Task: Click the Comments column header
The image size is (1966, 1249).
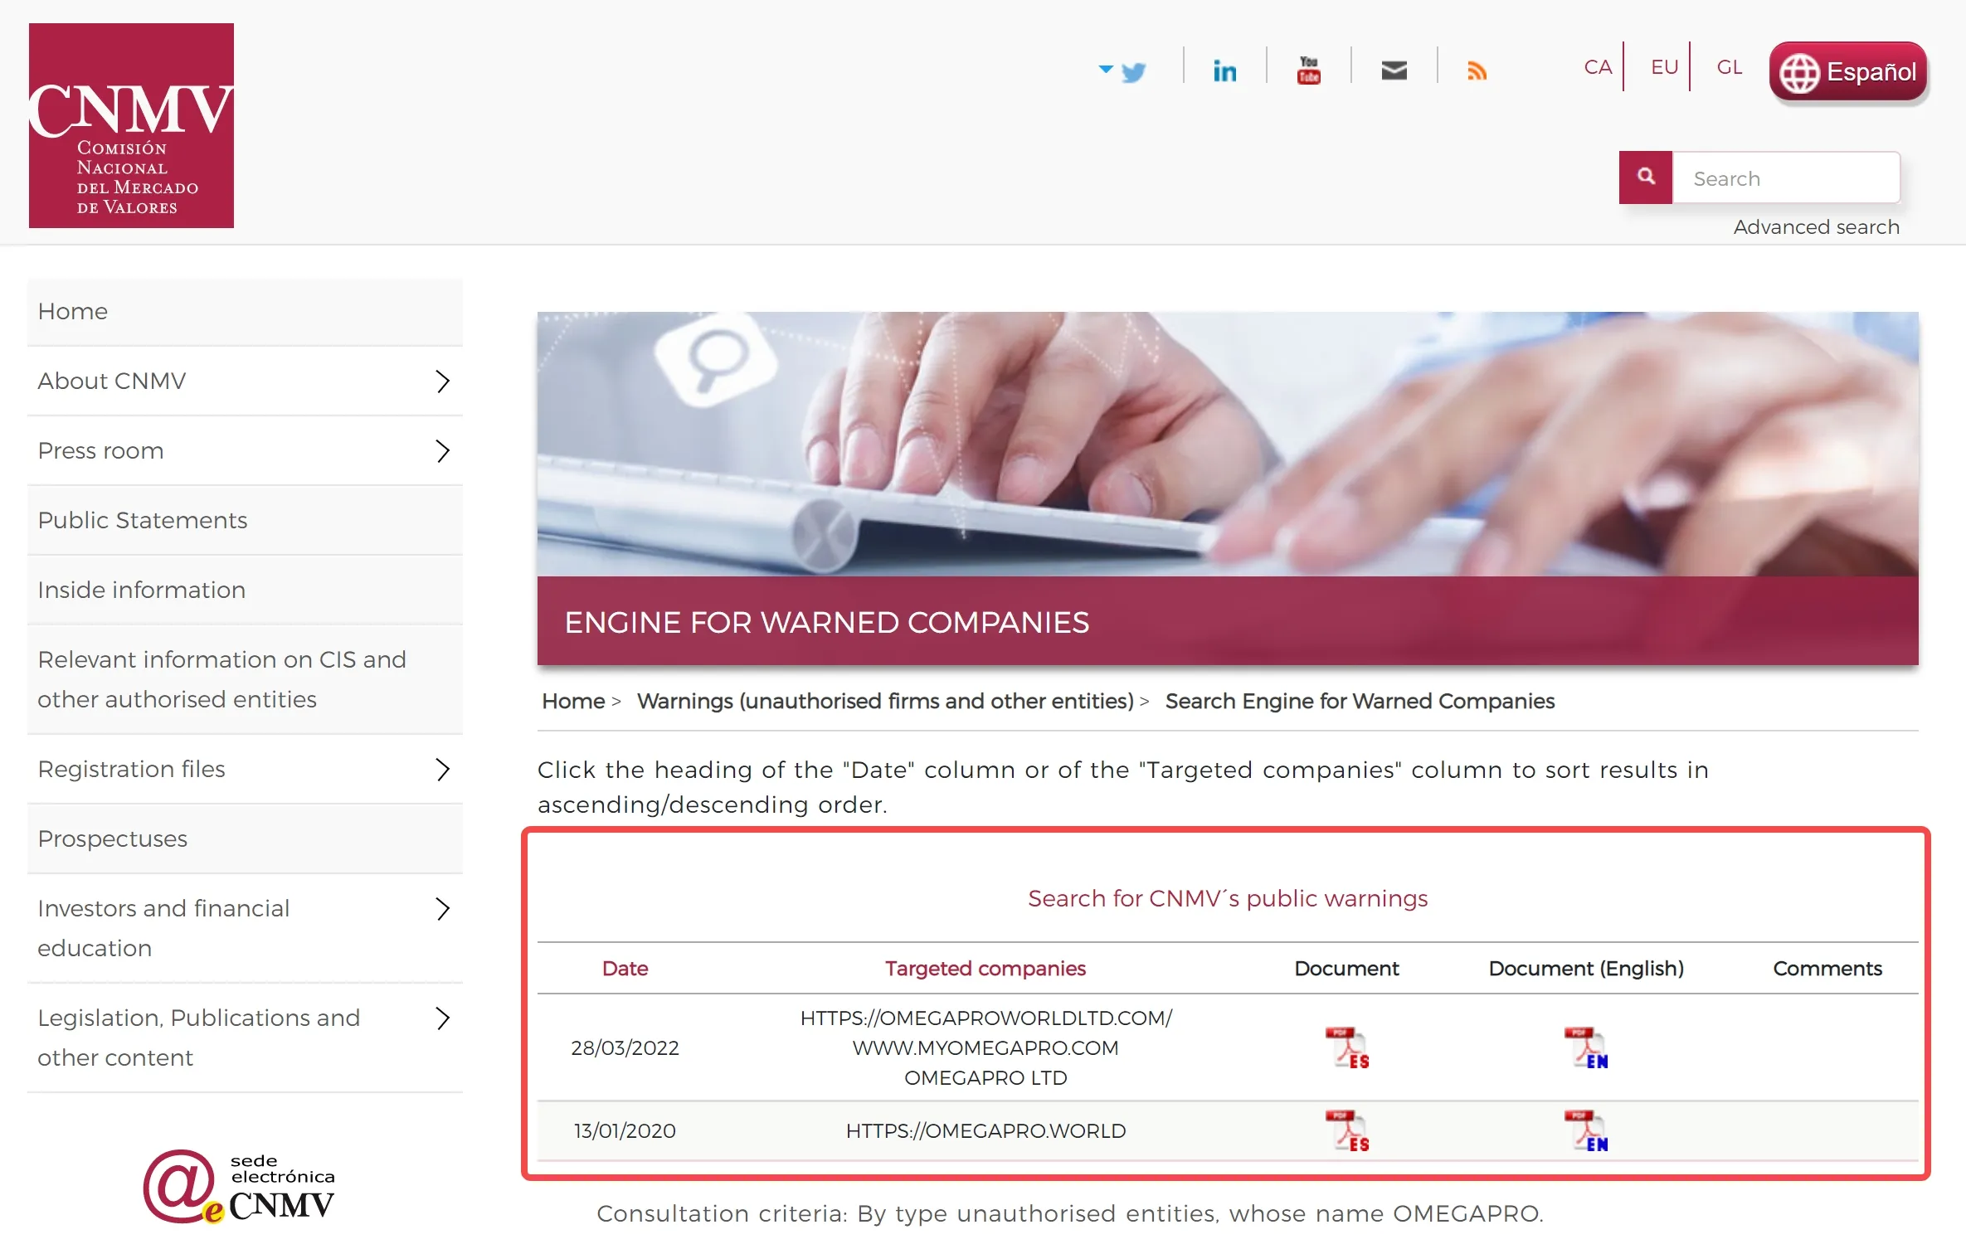Action: (x=1827, y=968)
